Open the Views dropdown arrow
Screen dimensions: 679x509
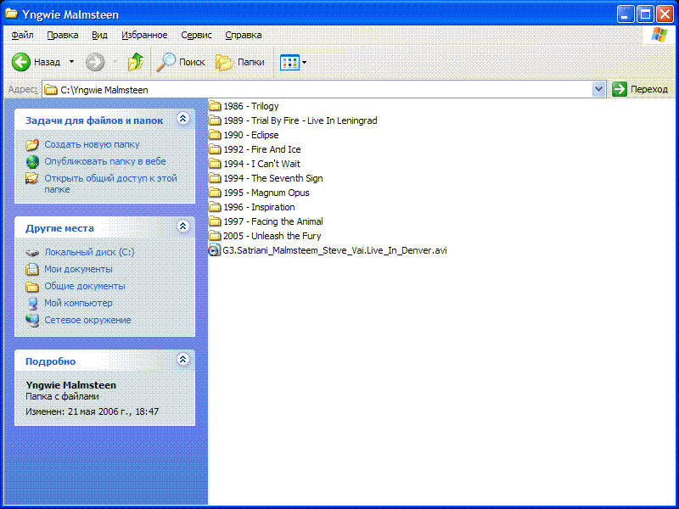click(305, 62)
